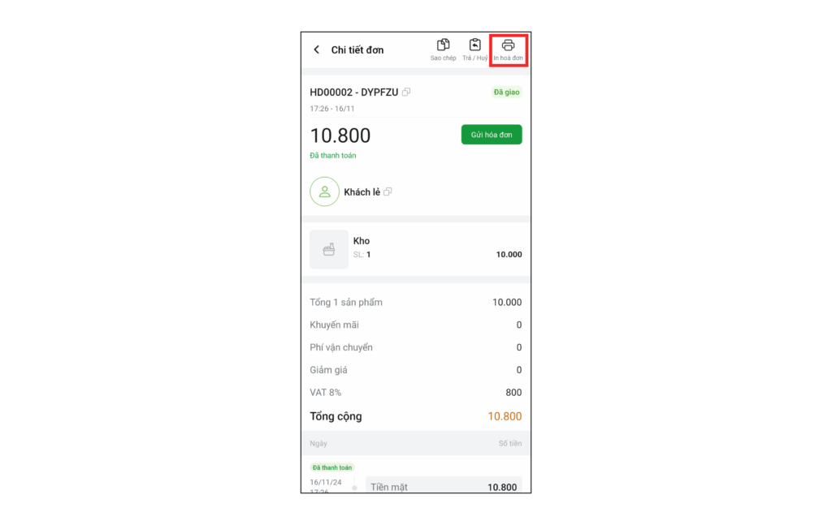This screenshot has height=525, width=832.
Task: Tap the Kho product name row
Action: [x=415, y=249]
